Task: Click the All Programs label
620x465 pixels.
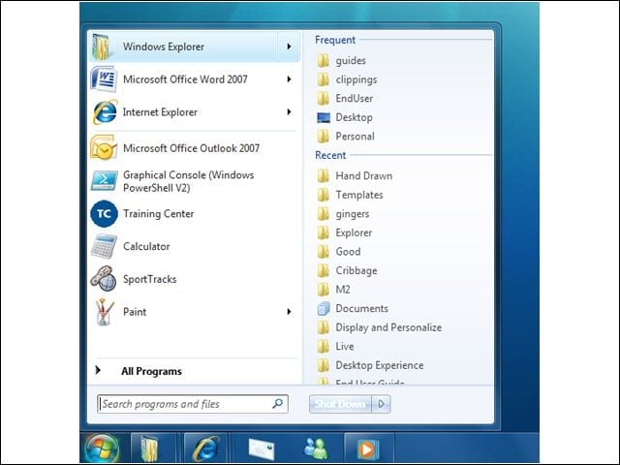Action: point(151,371)
